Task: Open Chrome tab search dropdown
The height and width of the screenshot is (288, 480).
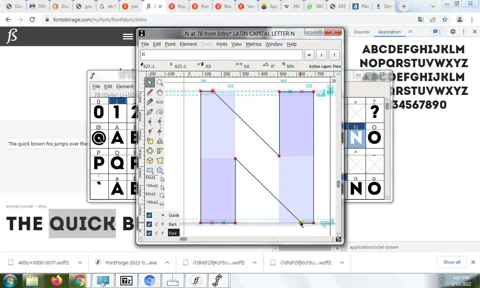Action: (x=433, y=6)
